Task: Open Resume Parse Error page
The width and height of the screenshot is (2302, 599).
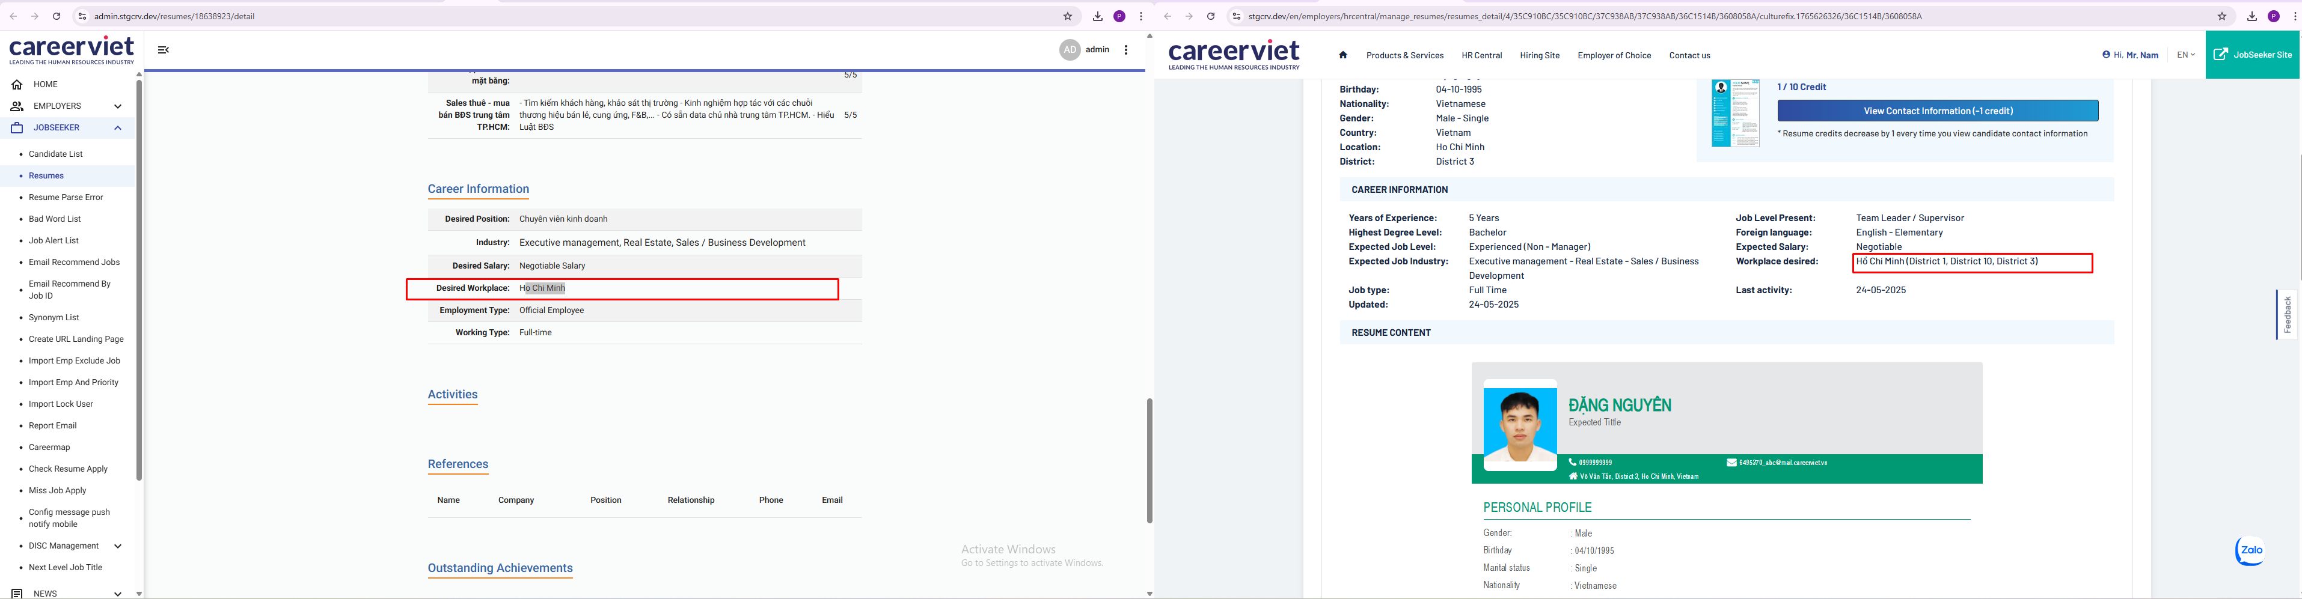Action: tap(66, 197)
